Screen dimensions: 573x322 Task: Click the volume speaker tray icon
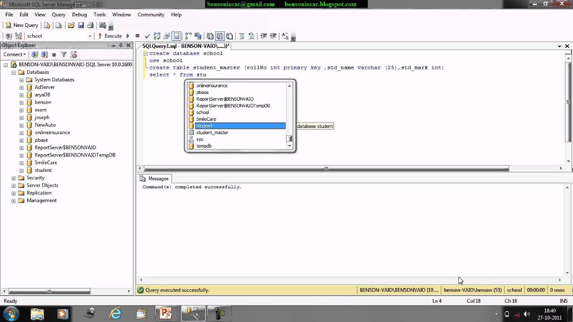526,314
